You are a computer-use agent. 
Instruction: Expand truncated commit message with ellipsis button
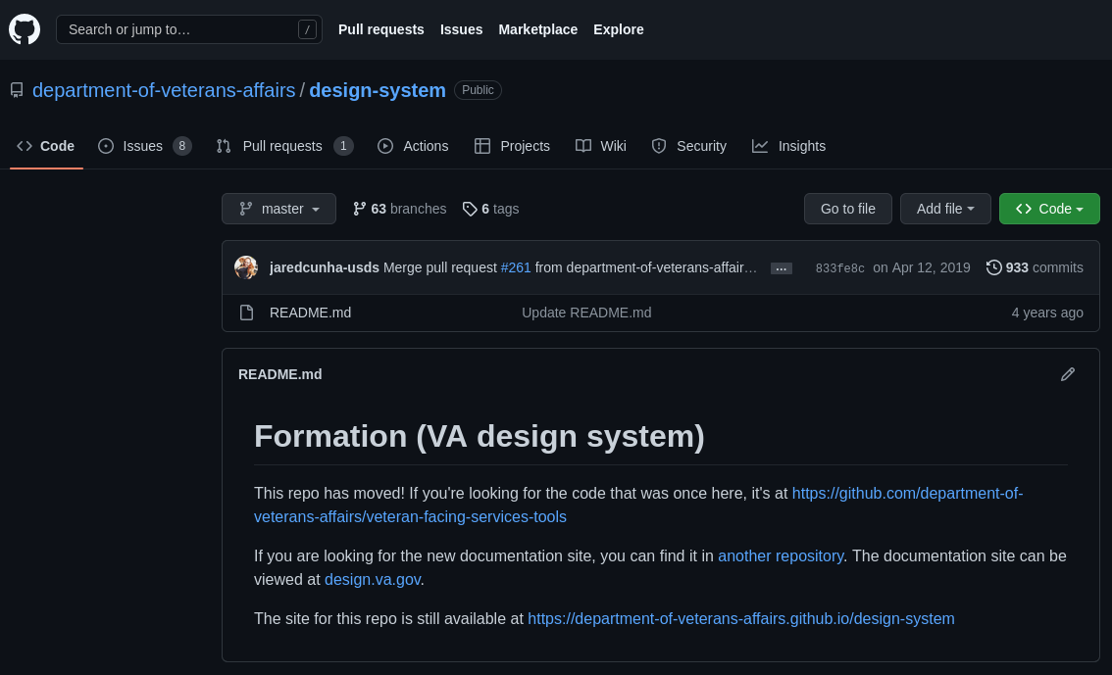[781, 267]
